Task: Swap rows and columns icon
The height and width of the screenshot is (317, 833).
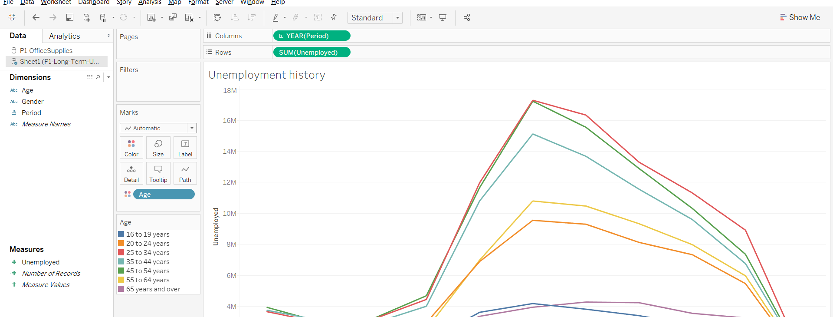Action: pos(217,17)
